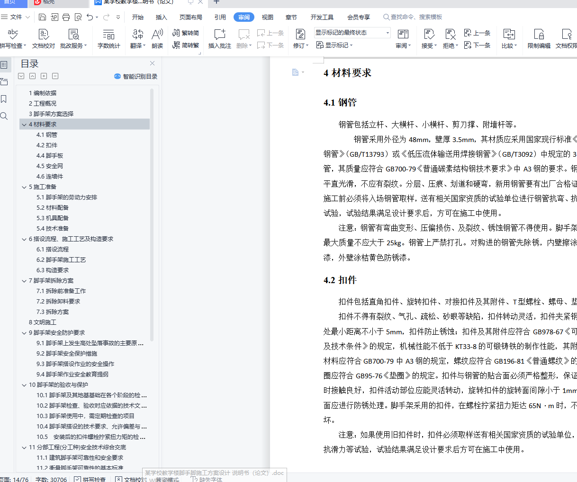Open Print Preview from quick access toolbar
Image resolution: width=577 pixels, height=482 pixels.
pos(78,17)
